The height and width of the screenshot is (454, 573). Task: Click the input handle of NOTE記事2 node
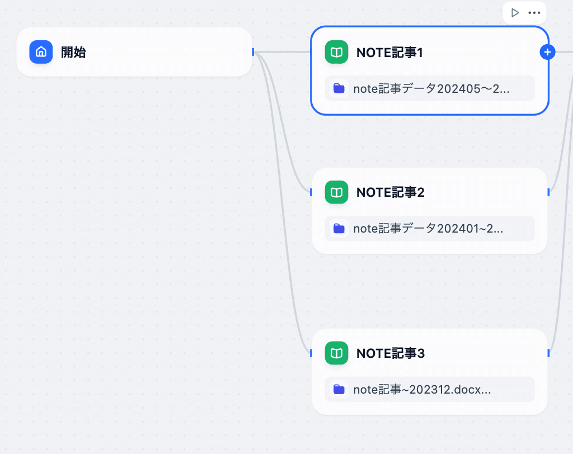tap(311, 192)
